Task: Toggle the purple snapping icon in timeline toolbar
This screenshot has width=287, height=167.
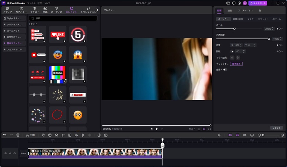Action: [x=237, y=135]
